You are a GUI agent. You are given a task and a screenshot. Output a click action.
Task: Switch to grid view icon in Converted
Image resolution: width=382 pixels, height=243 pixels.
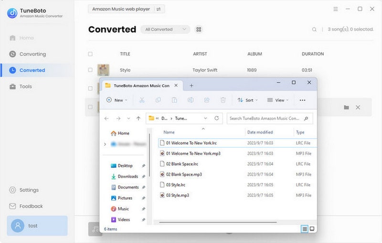point(199,30)
